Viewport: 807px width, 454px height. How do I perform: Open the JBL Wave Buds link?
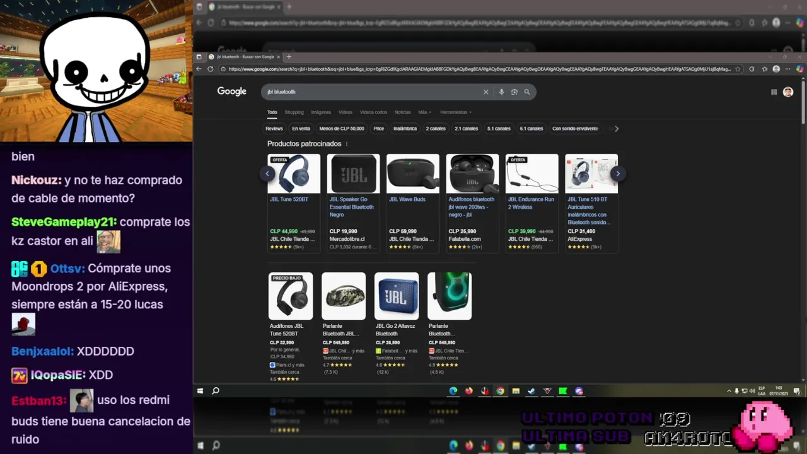pyautogui.click(x=407, y=199)
